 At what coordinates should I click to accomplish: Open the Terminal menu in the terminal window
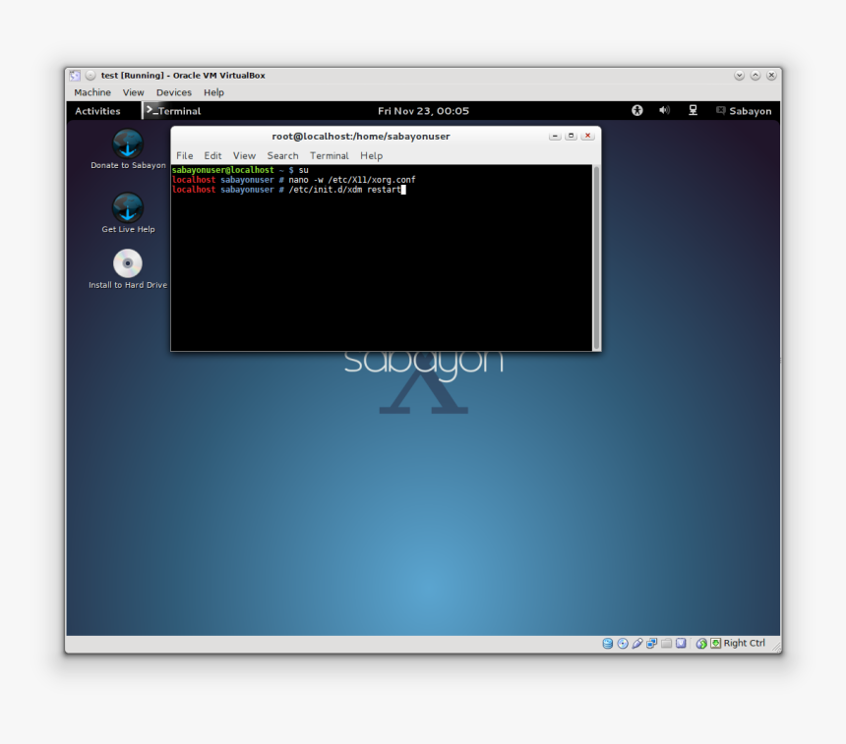pos(330,155)
